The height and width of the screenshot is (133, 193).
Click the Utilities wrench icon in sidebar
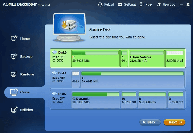coord(14,110)
